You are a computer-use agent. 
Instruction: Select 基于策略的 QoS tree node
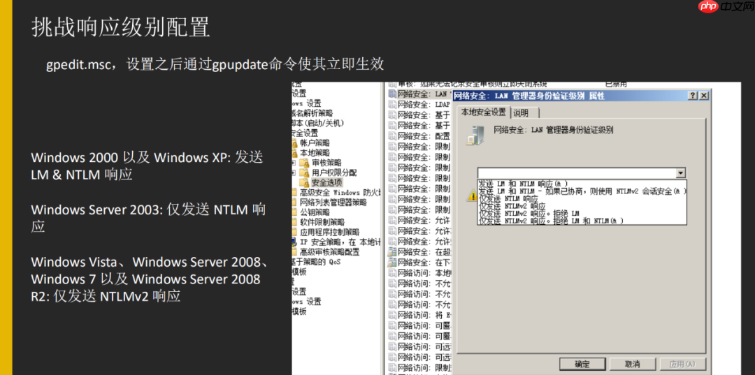click(x=315, y=262)
